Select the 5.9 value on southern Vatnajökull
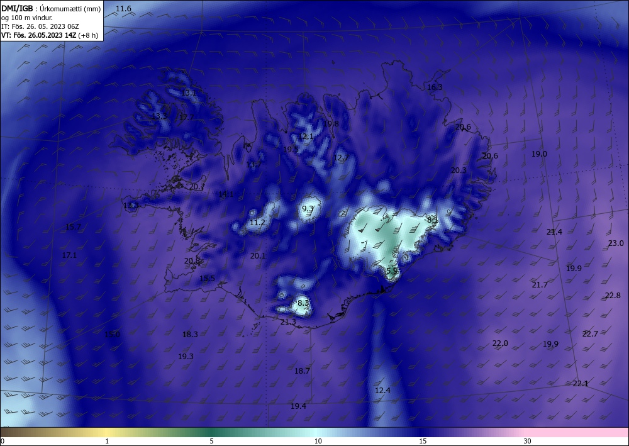This screenshot has width=629, height=446. (392, 270)
